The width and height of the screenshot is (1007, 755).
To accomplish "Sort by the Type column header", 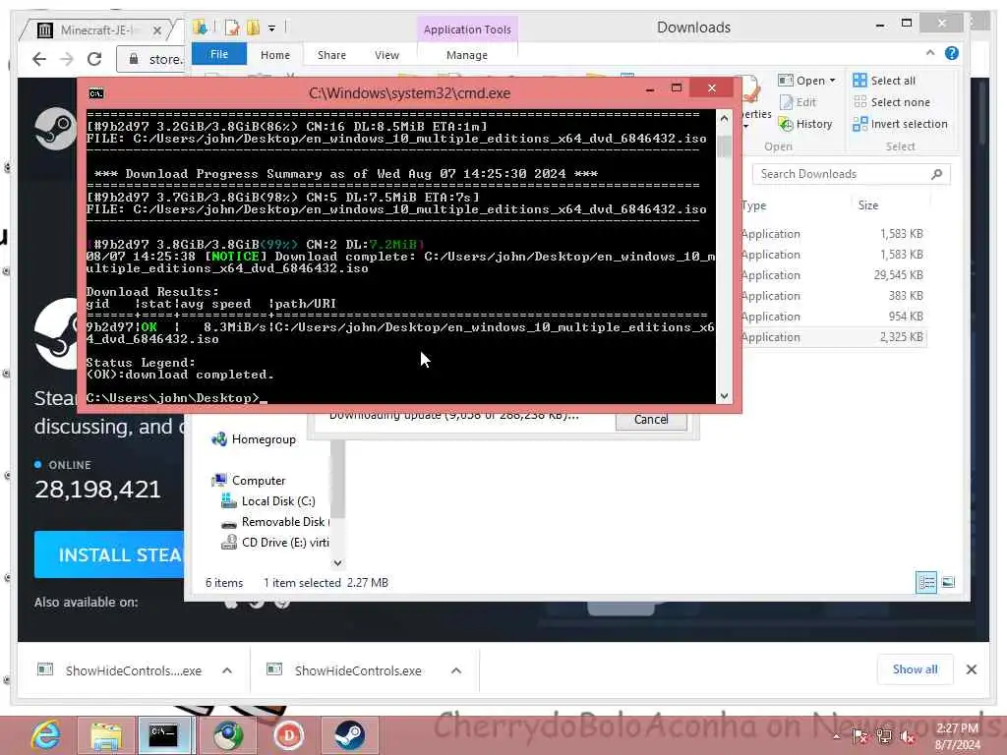I will pos(754,205).
